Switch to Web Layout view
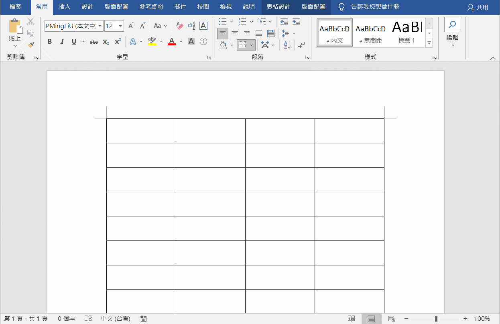Screen dimensions: 500x324 pos(392,318)
